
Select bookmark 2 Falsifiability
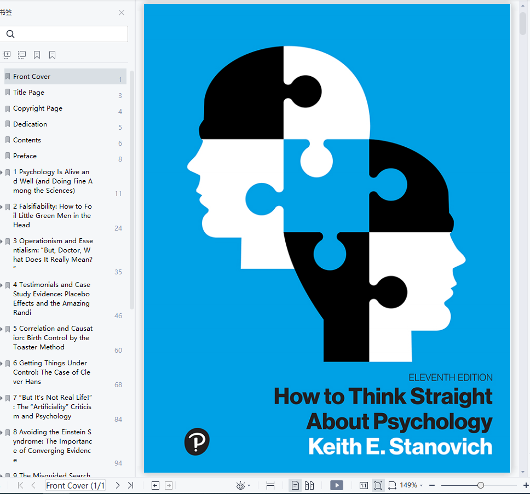pos(53,216)
